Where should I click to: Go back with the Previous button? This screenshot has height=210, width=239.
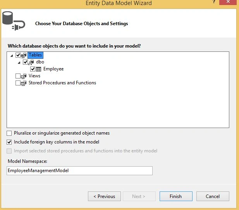(x=104, y=196)
